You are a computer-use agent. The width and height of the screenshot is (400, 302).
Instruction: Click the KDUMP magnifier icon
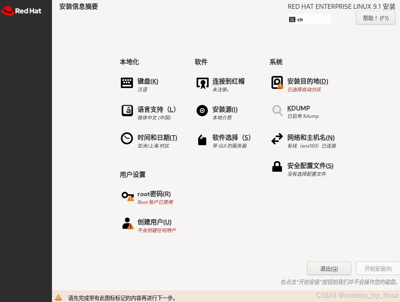pos(277,110)
